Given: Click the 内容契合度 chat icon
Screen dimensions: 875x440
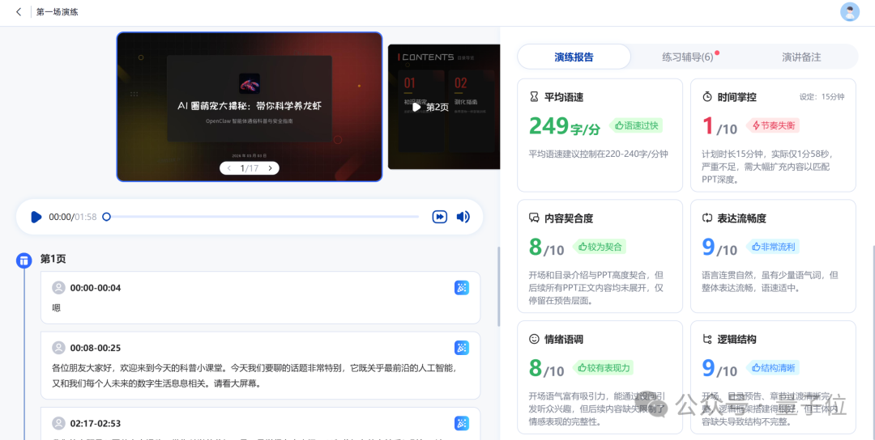Looking at the screenshot, I should [534, 218].
